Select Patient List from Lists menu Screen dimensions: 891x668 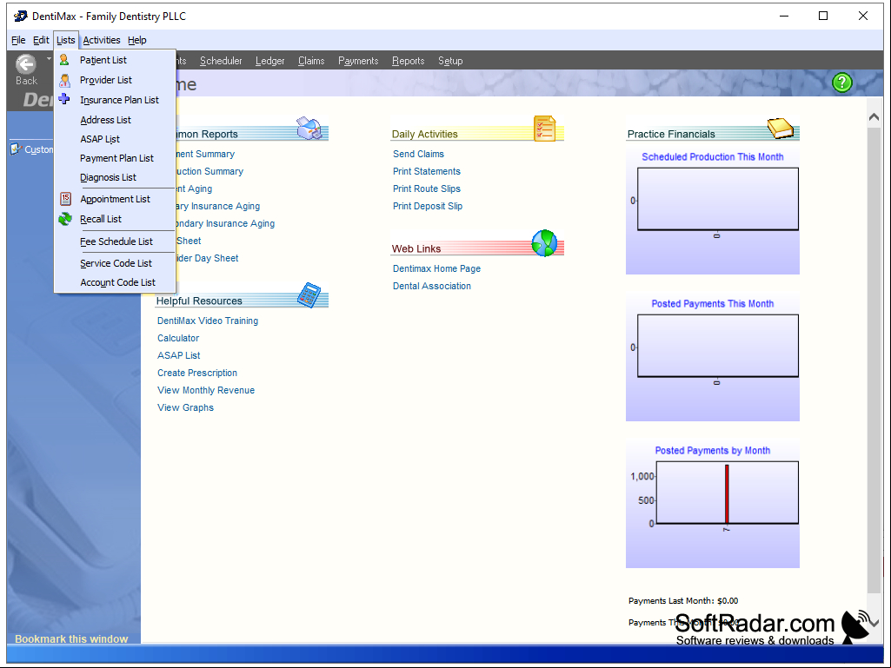point(116,60)
